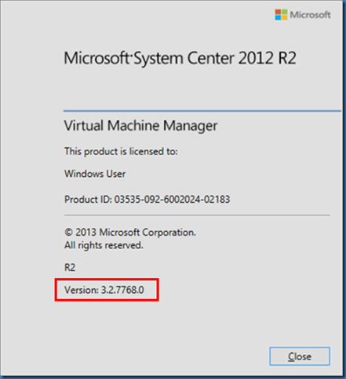
Task: Click the copyright symbol before 2013
Action: pyautogui.click(x=68, y=233)
